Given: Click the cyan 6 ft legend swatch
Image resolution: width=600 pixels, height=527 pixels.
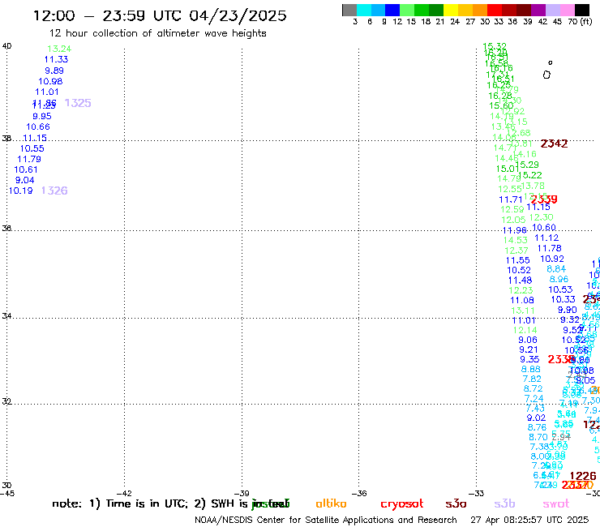Looking at the screenshot, I should click(364, 10).
